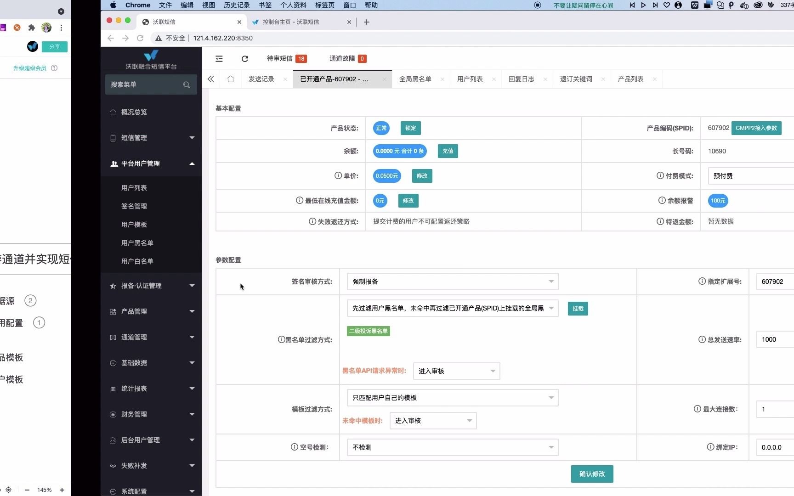The height and width of the screenshot is (496, 794).
Task: Expand 短信管理 sidebar menu
Action: [x=151, y=138]
